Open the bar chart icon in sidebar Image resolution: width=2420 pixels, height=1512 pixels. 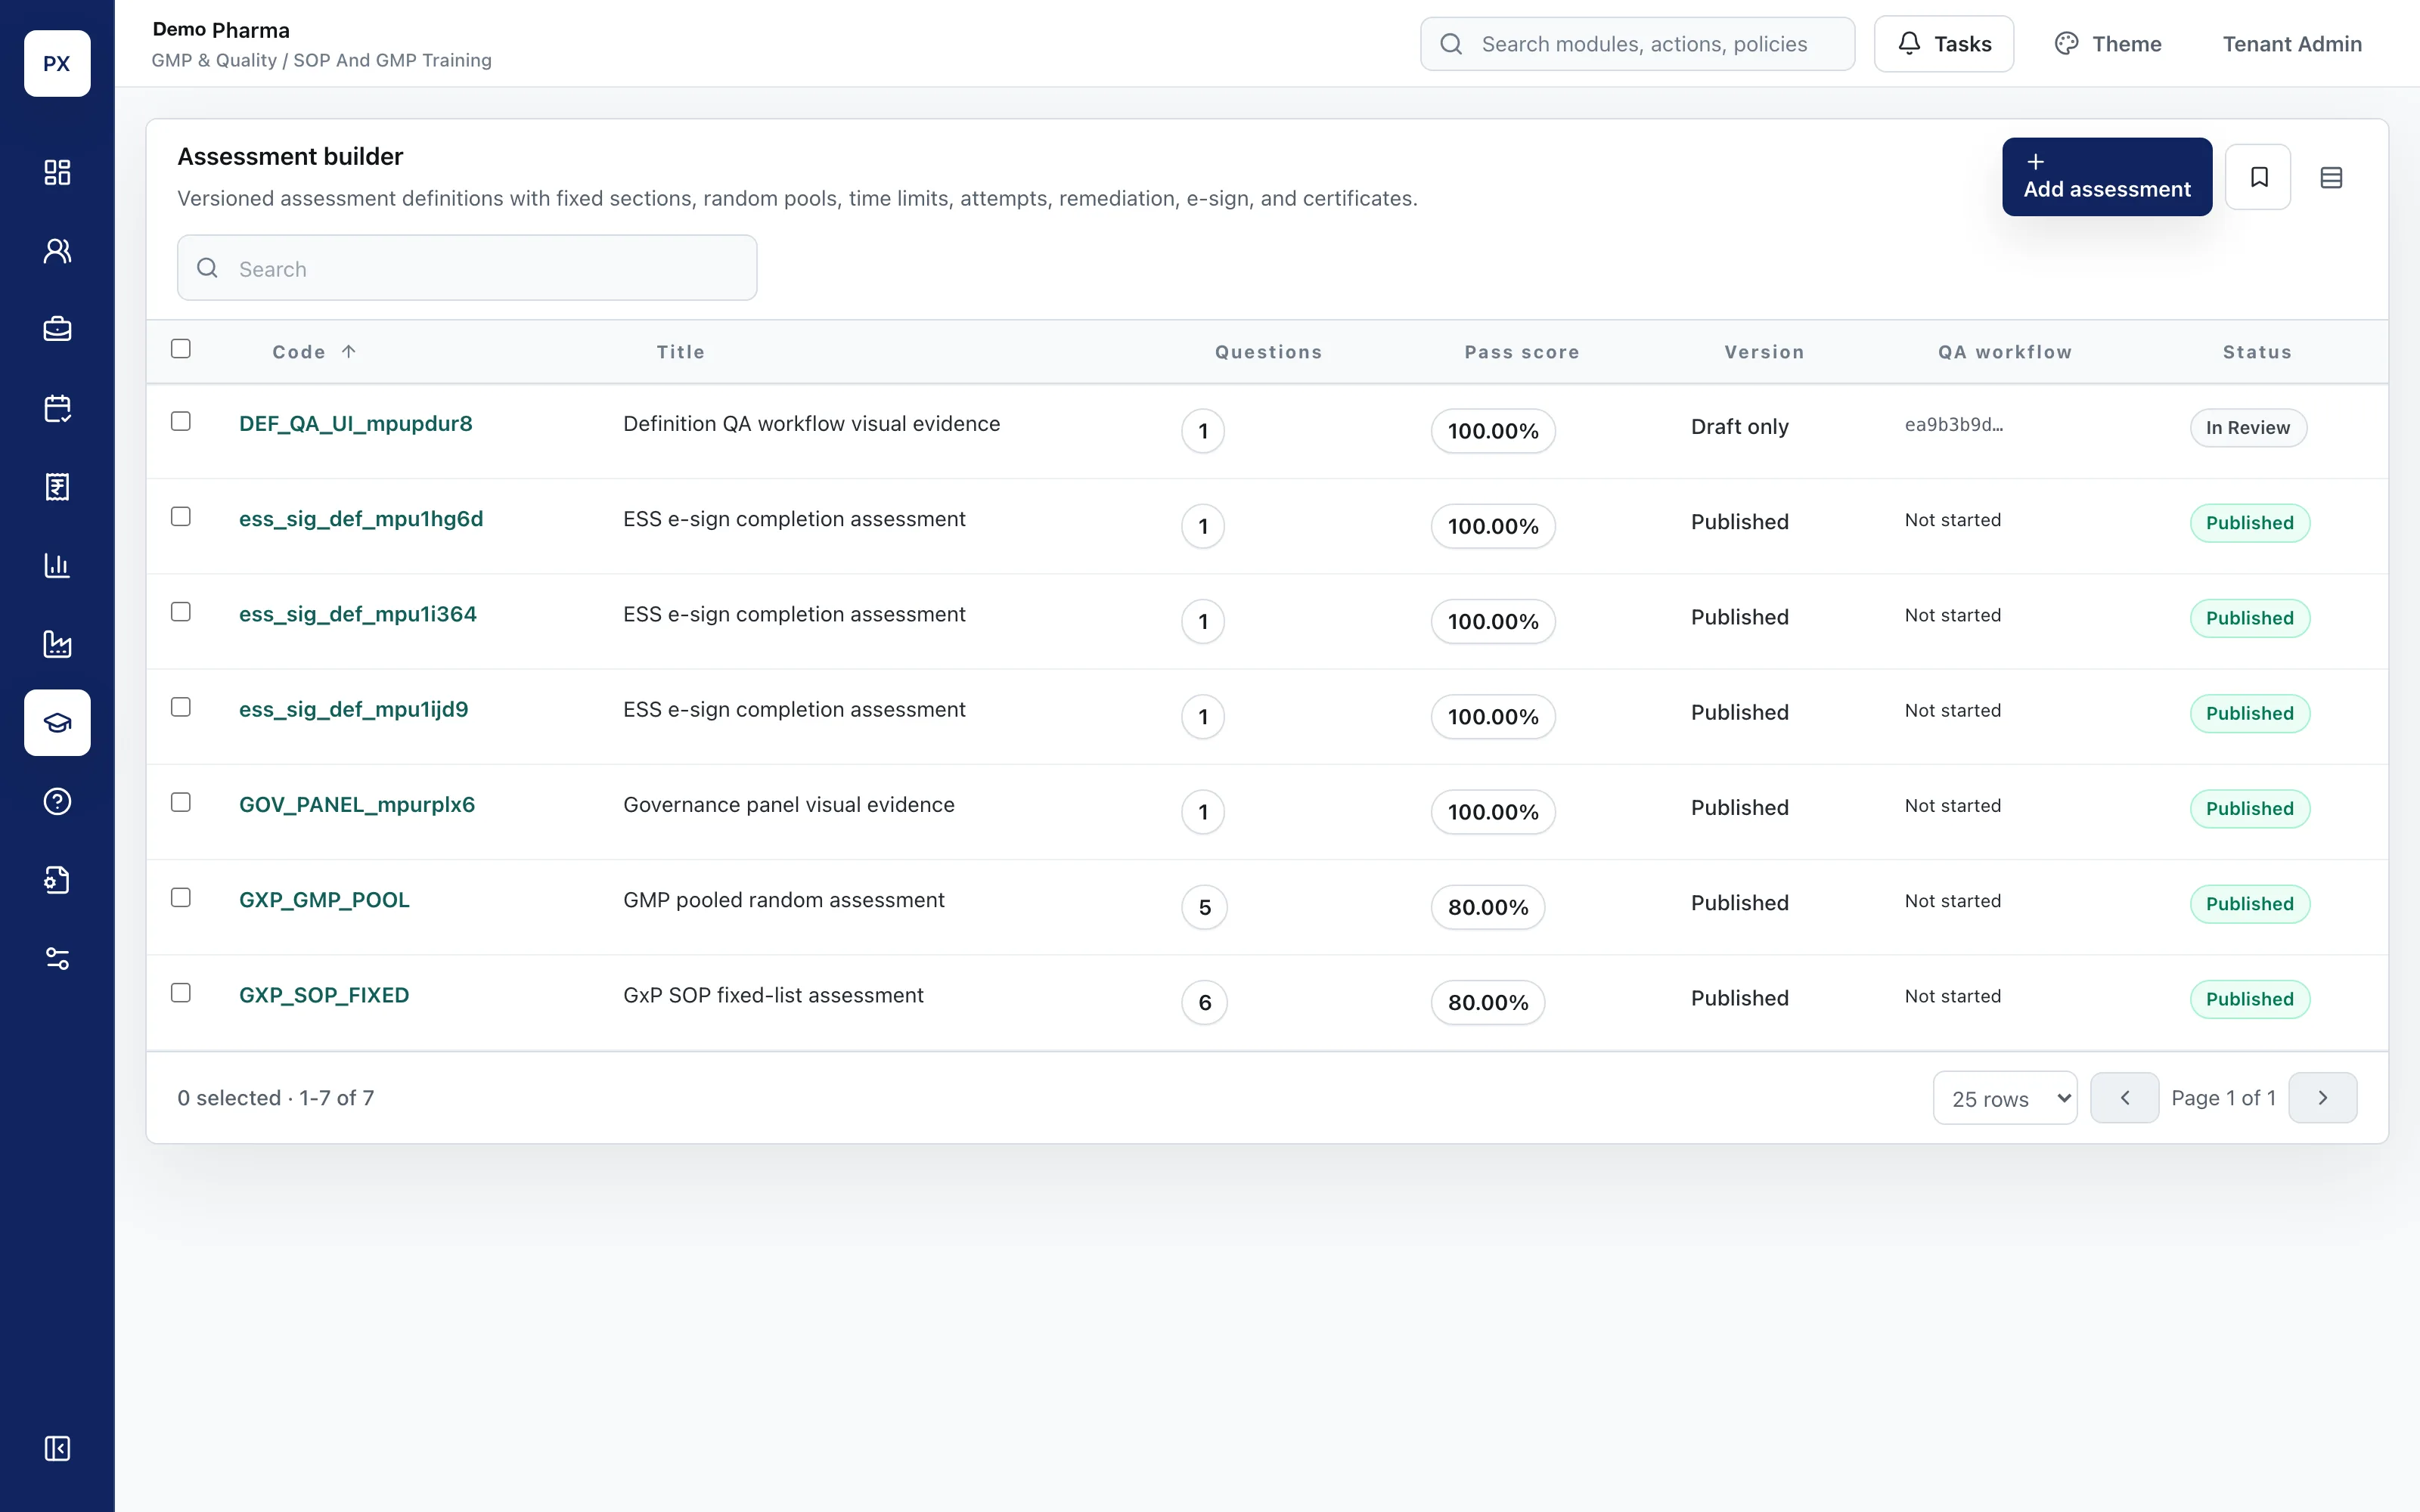57,565
